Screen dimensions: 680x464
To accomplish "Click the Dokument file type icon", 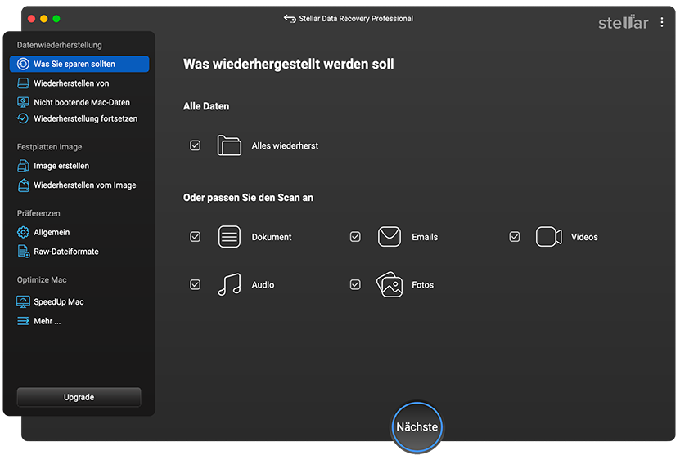I will coord(229,237).
